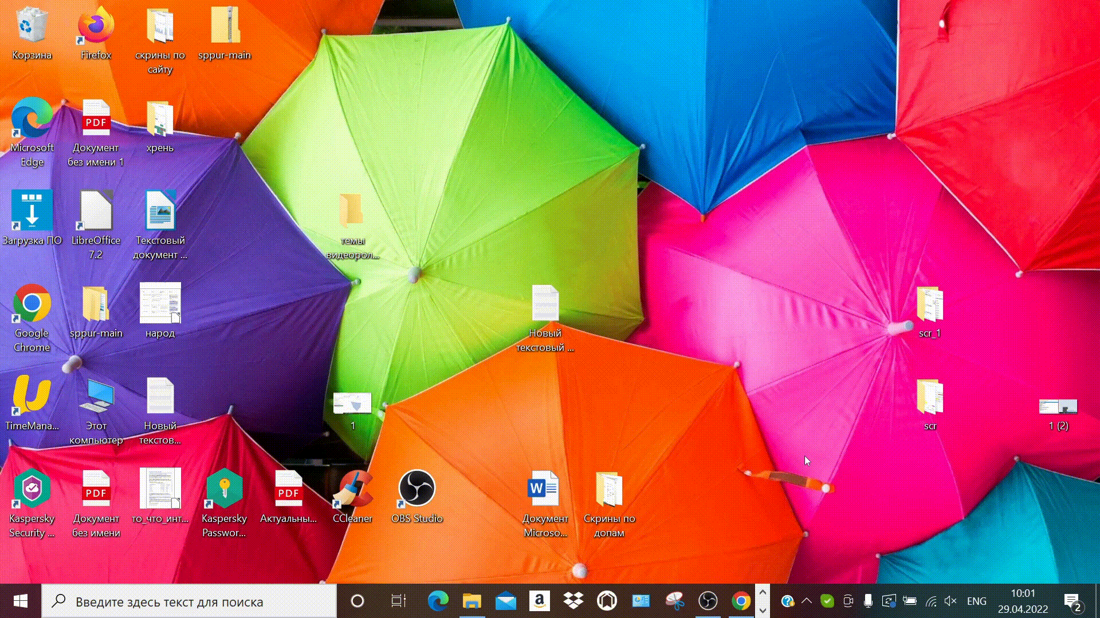Screen dimensions: 1100x618
Task: Open the blue ID card app on the taskbar
Action: 641,601
